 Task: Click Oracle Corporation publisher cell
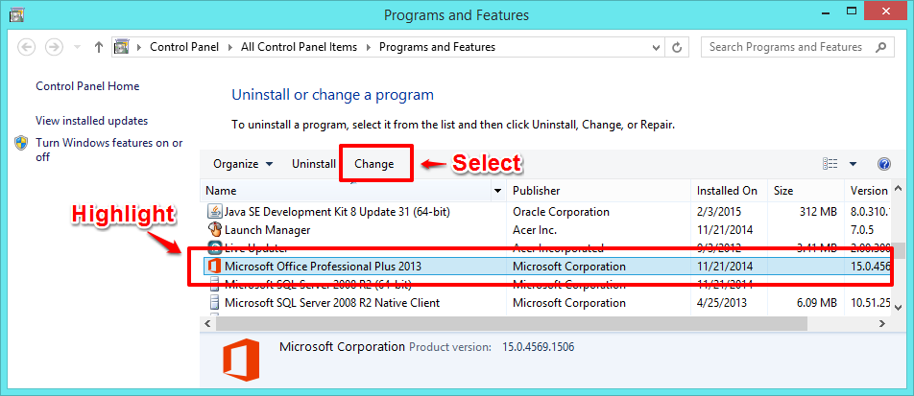pyautogui.click(x=561, y=212)
